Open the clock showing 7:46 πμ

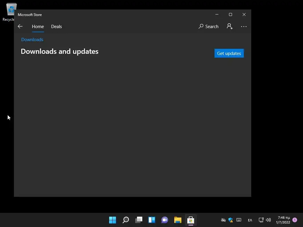[x=283, y=220]
